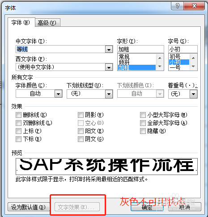Click down arrow of 字形 list scrollbar
The height and width of the screenshot is (217, 208).
[160, 67]
